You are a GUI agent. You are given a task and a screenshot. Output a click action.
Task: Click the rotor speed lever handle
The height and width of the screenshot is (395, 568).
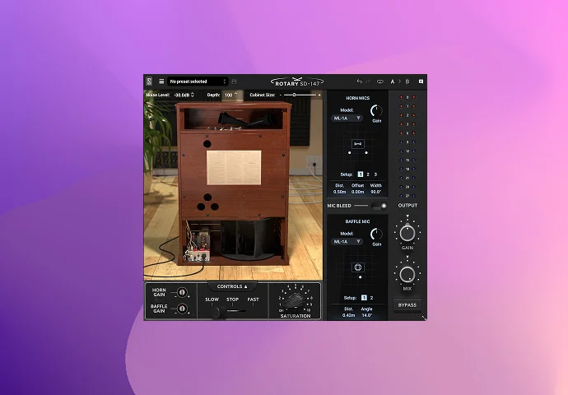tap(216, 313)
